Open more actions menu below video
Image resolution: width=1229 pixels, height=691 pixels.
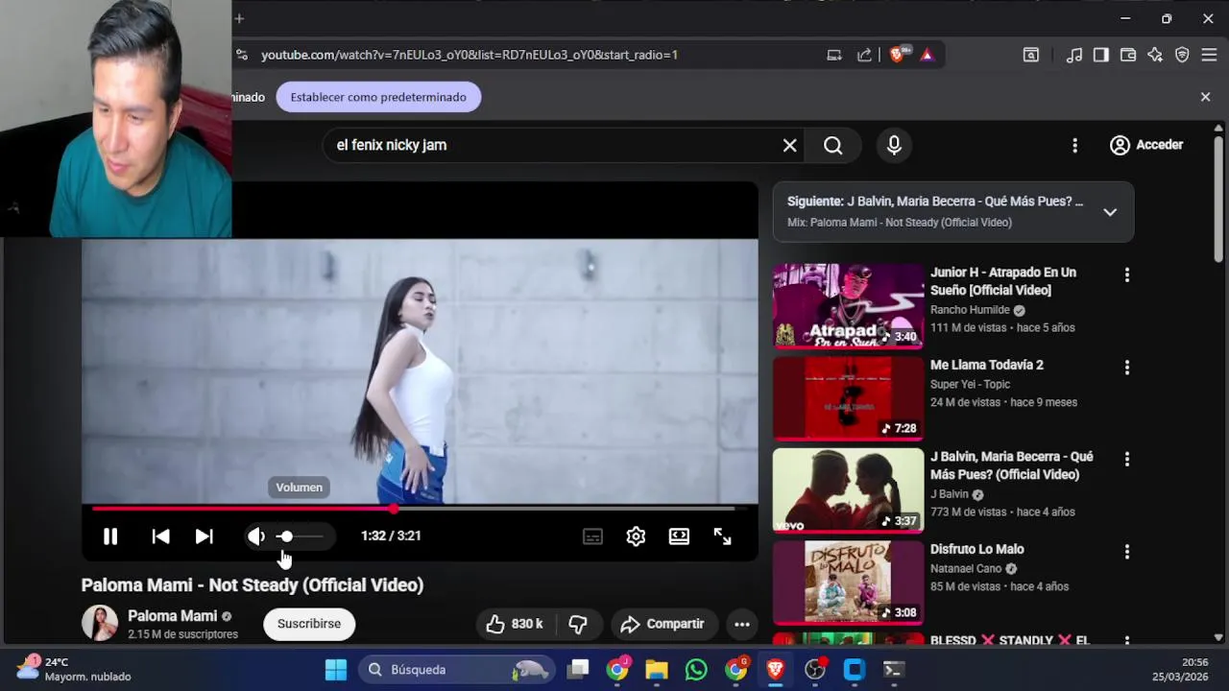(742, 624)
